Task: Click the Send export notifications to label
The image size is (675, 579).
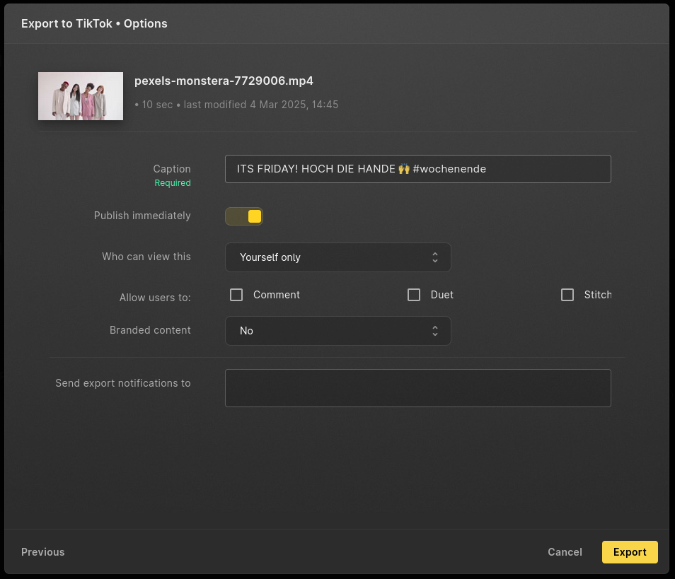Action: click(123, 383)
